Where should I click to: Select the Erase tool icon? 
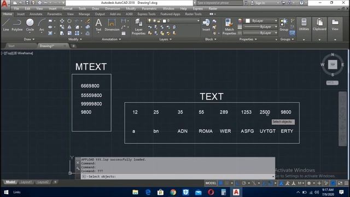(x=88, y=21)
